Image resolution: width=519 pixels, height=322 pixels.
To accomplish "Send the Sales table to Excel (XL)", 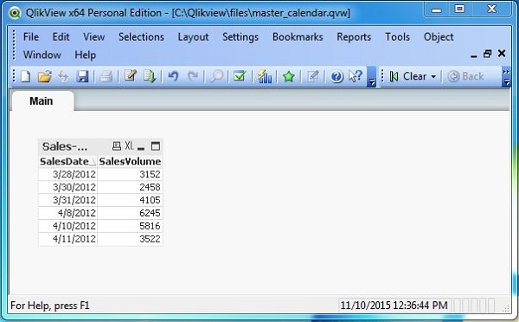I will pyautogui.click(x=129, y=145).
